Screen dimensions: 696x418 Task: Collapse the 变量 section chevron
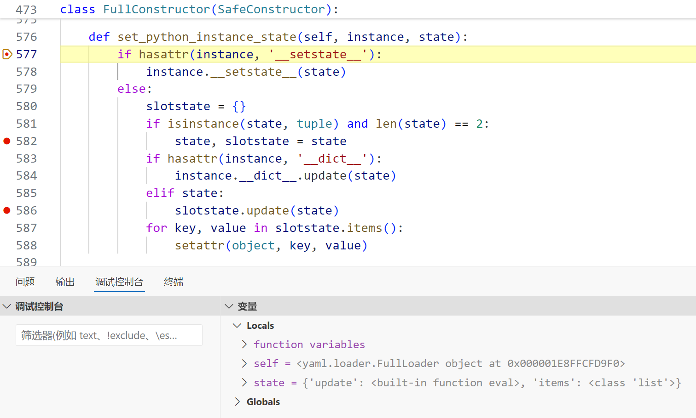tap(229, 306)
